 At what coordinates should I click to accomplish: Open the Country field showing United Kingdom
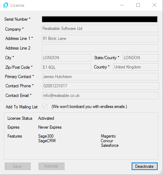coord(136,67)
